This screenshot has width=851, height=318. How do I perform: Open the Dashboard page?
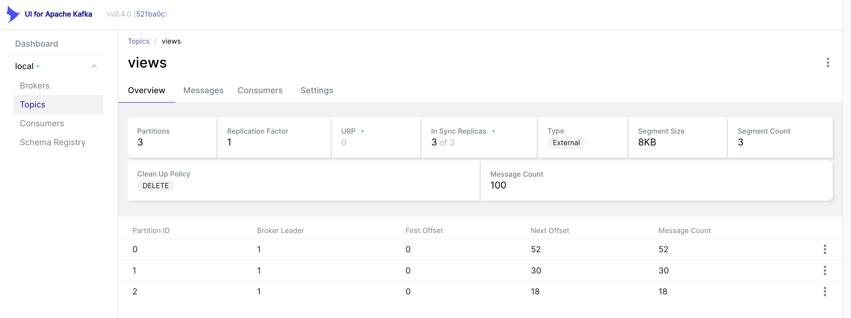[37, 44]
